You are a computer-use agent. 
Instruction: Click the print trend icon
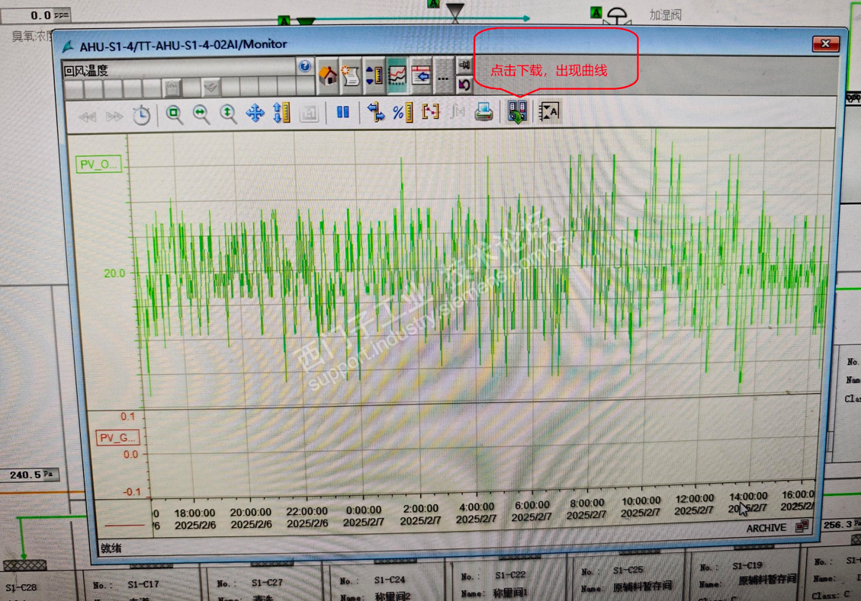point(484,113)
